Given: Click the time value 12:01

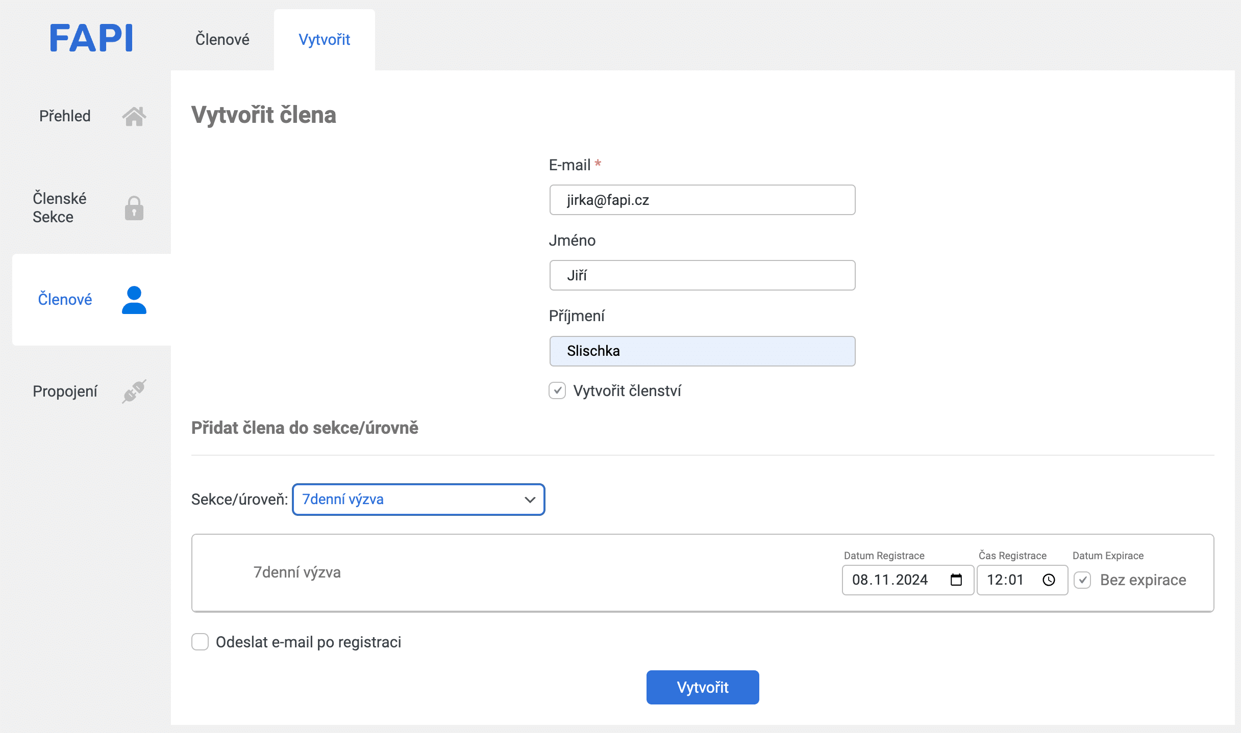Looking at the screenshot, I should click(1005, 580).
